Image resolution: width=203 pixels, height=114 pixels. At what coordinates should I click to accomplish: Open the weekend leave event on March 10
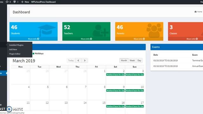(134, 91)
